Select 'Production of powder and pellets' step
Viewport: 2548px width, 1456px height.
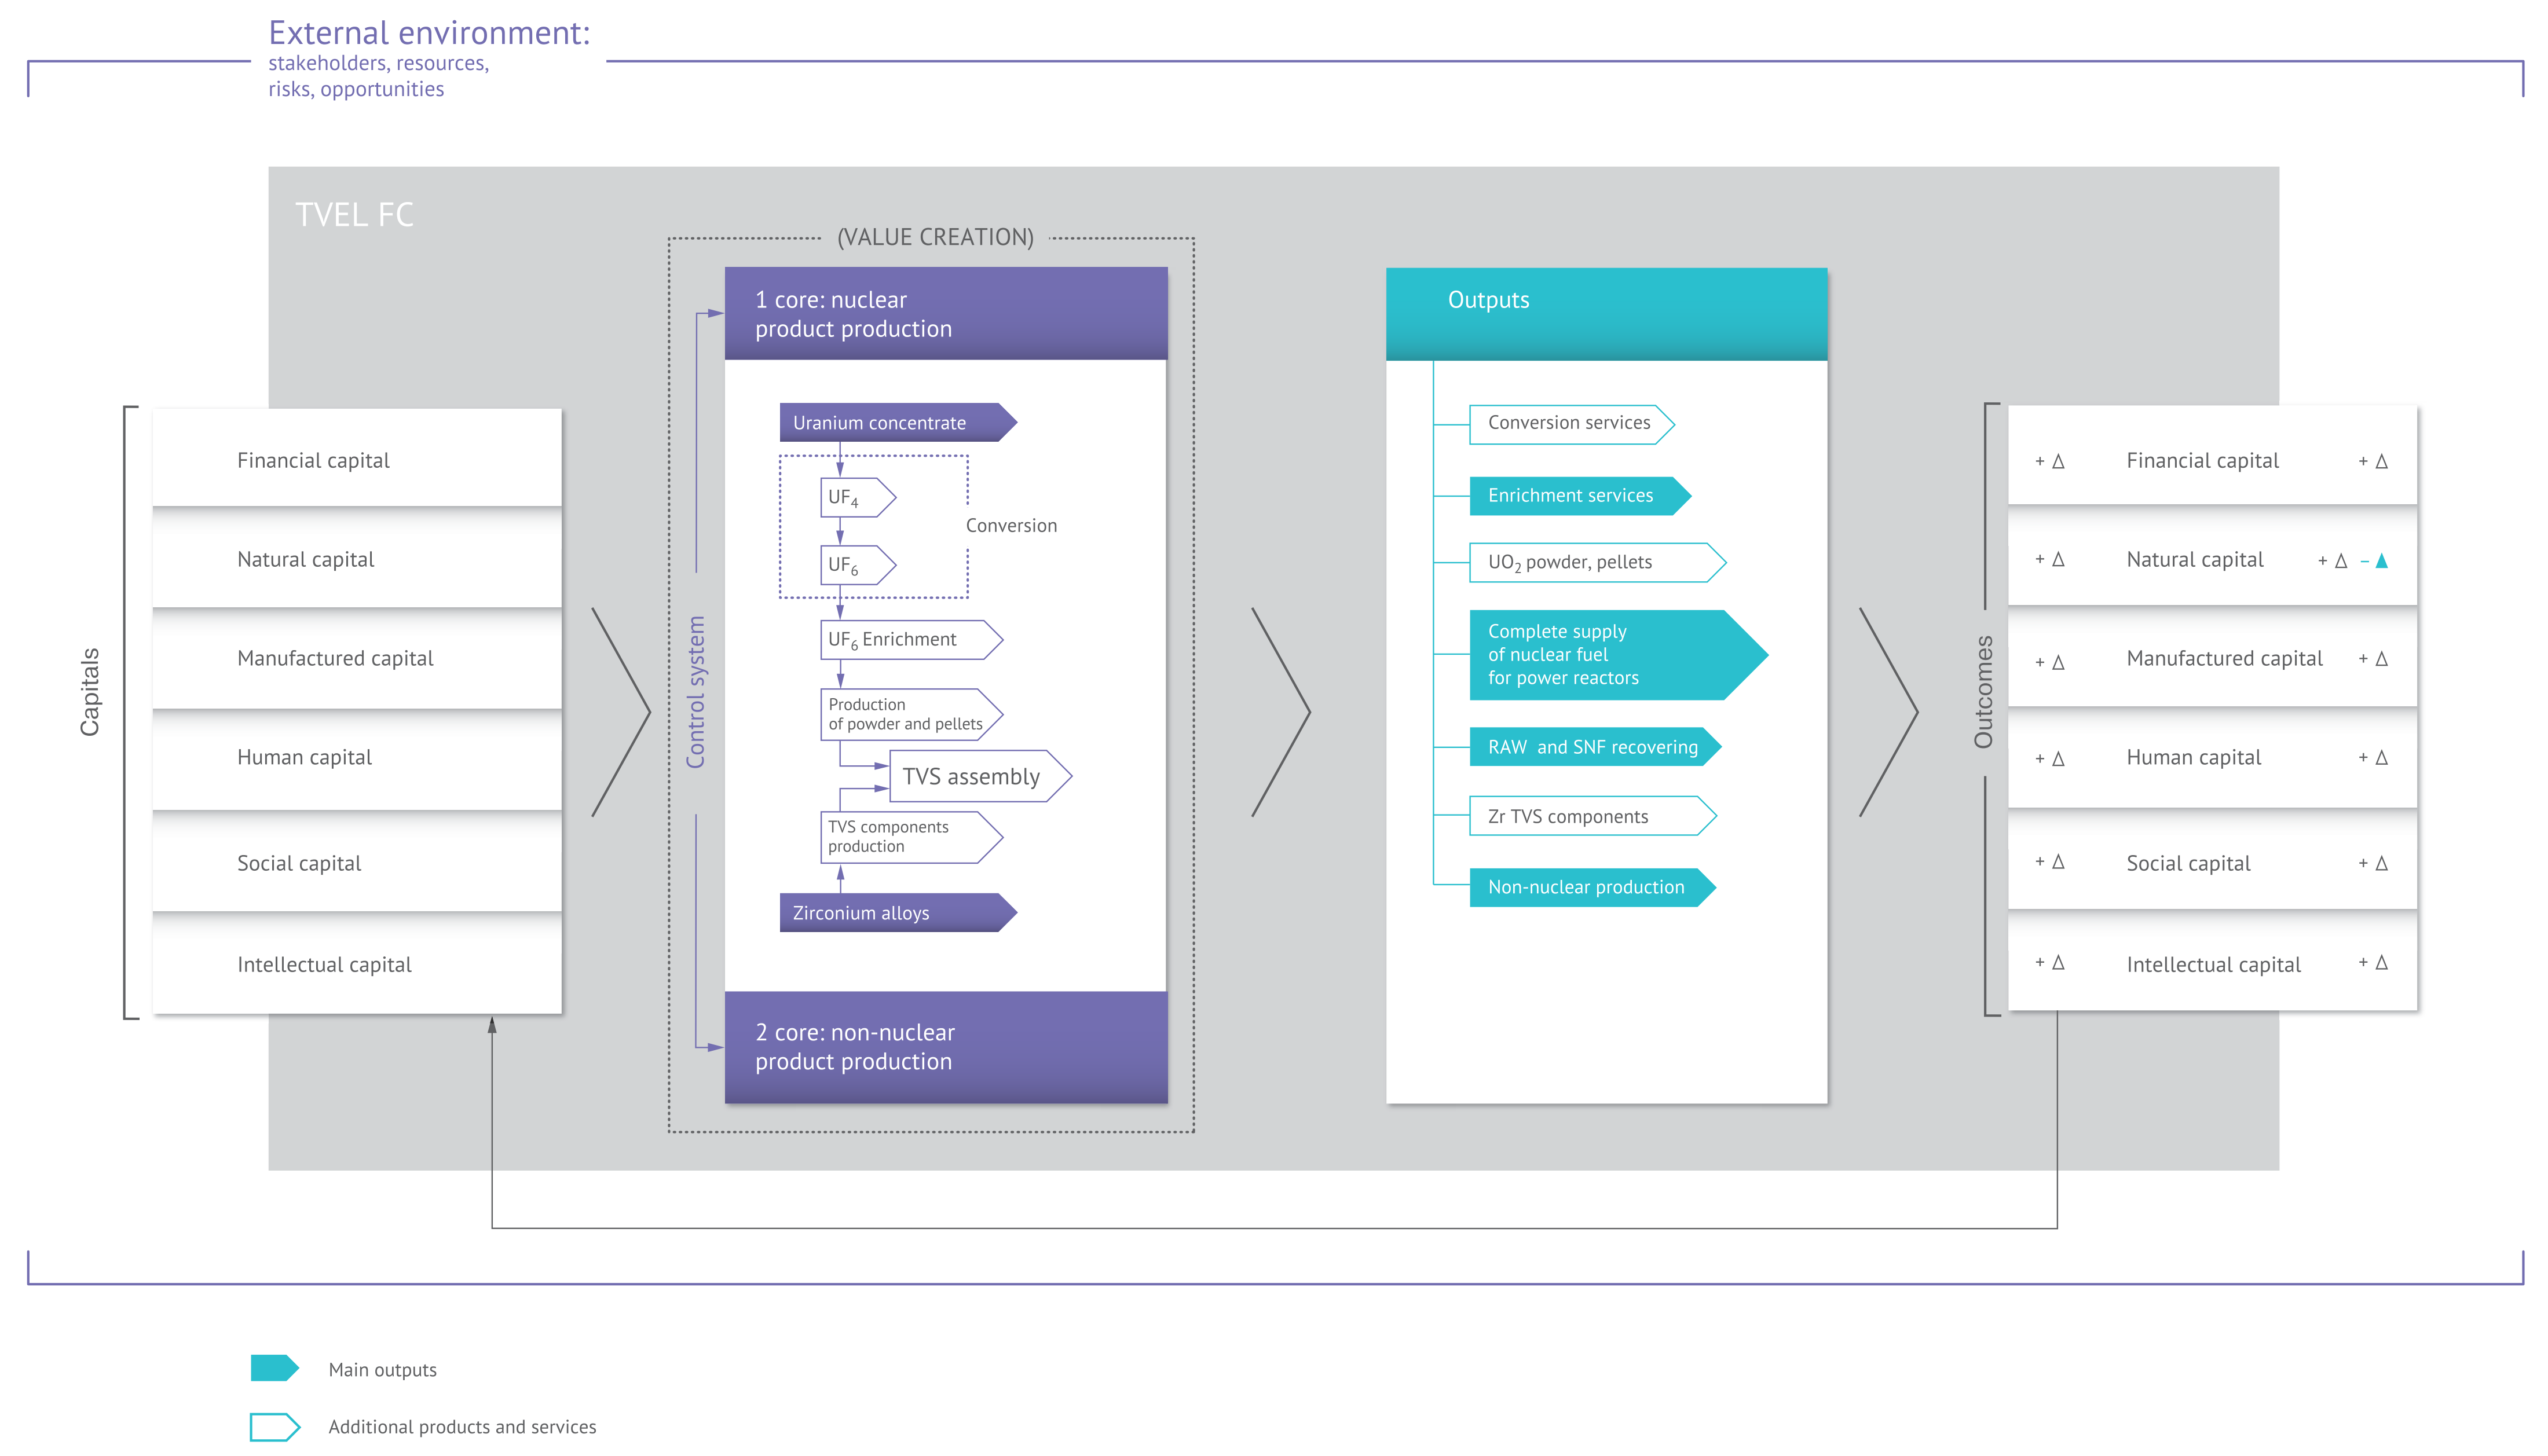click(x=911, y=714)
